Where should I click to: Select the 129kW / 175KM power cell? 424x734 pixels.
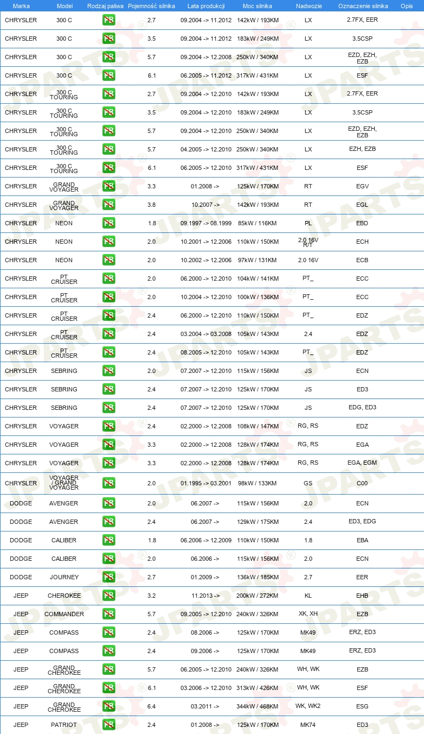(258, 522)
